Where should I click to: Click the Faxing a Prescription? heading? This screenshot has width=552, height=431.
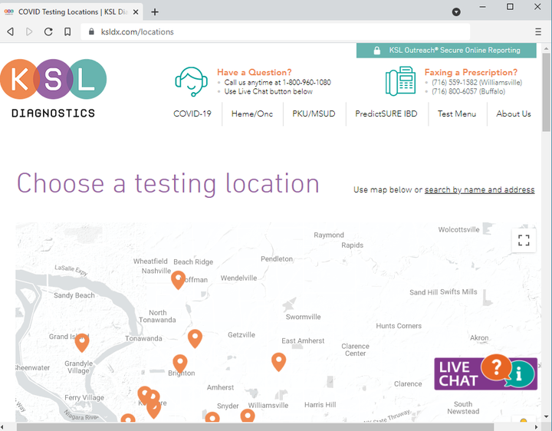(471, 72)
